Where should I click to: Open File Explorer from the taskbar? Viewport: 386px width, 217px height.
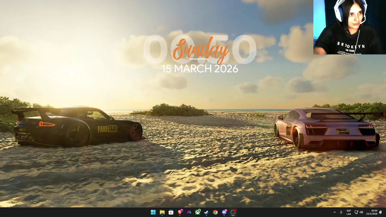[x=162, y=212]
